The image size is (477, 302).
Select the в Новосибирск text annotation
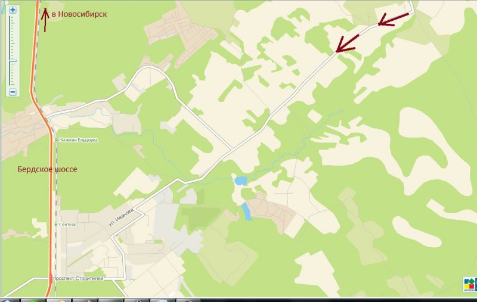pyautogui.click(x=79, y=14)
